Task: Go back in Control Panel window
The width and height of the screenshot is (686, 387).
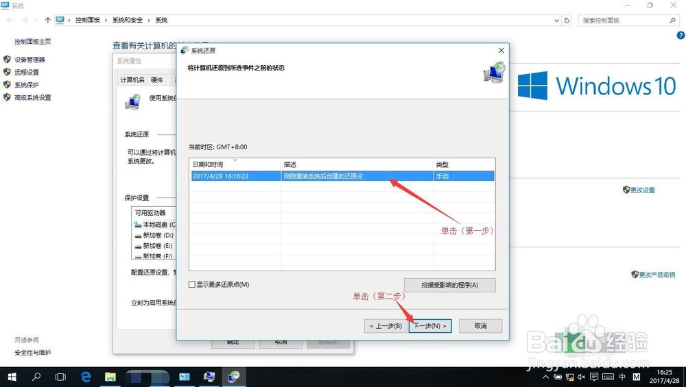Action: [10, 20]
